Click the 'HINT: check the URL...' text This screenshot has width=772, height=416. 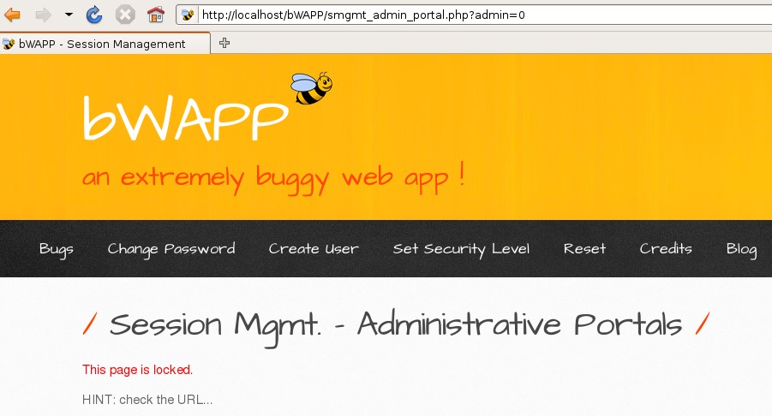point(147,399)
